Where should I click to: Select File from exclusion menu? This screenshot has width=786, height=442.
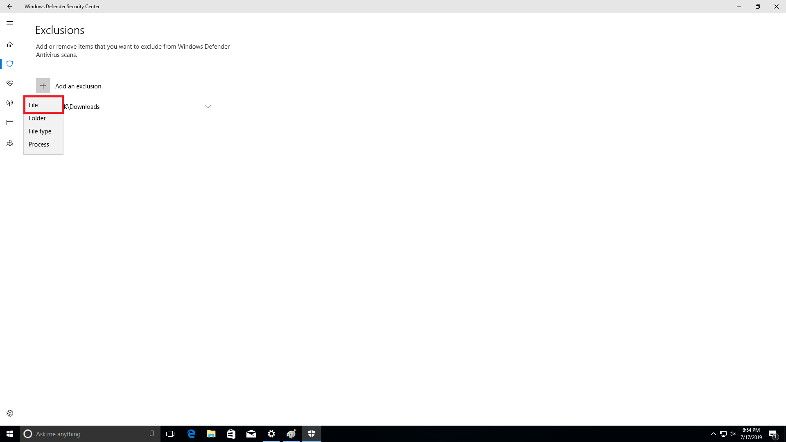[x=43, y=105]
